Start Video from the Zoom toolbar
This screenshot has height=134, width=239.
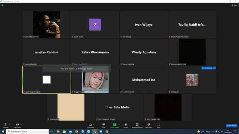tap(17, 125)
